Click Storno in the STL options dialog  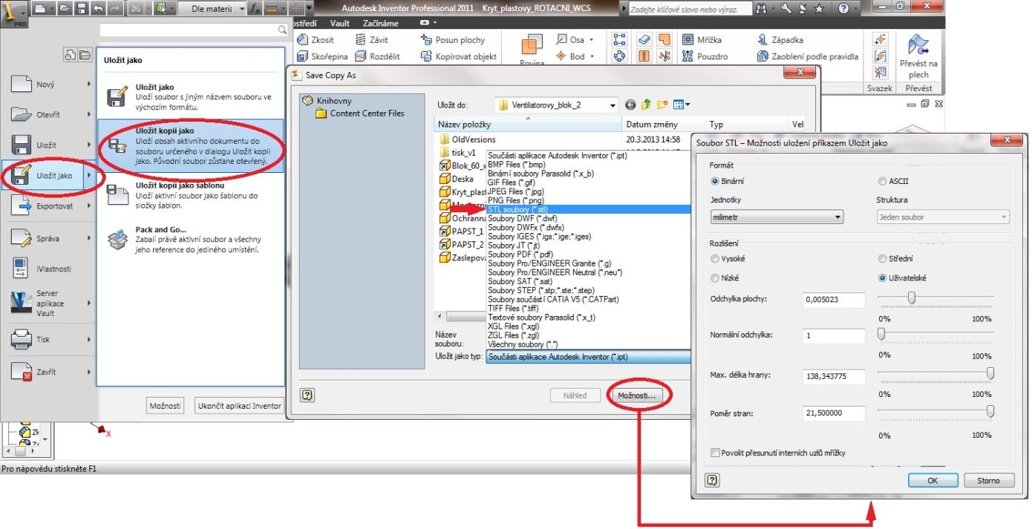(x=988, y=480)
